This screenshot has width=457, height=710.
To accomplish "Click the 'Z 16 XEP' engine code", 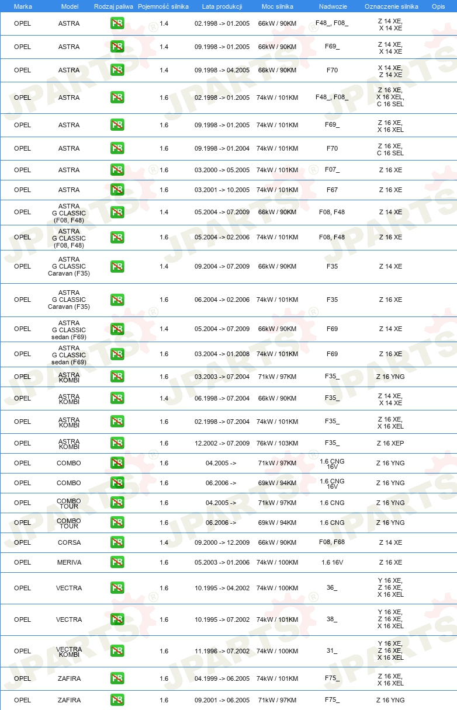I will (x=390, y=443).
